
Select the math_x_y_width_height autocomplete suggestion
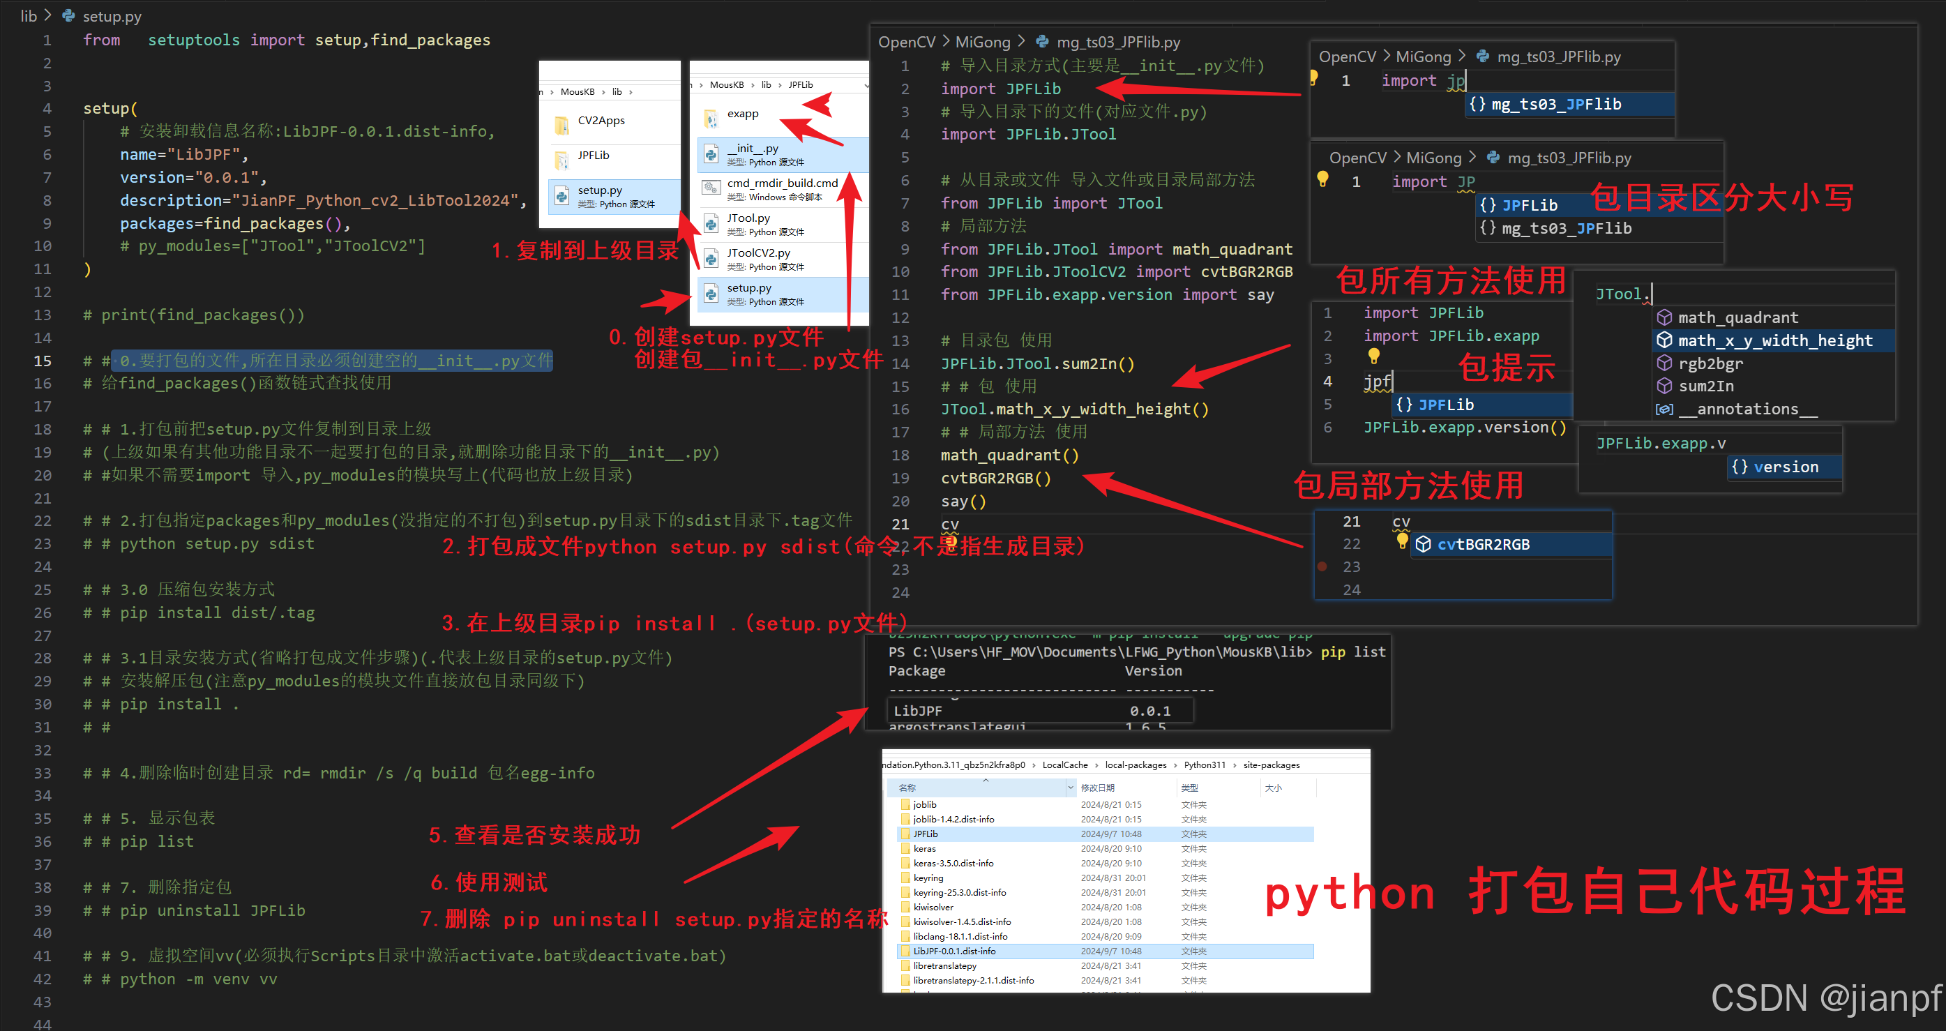1774,340
